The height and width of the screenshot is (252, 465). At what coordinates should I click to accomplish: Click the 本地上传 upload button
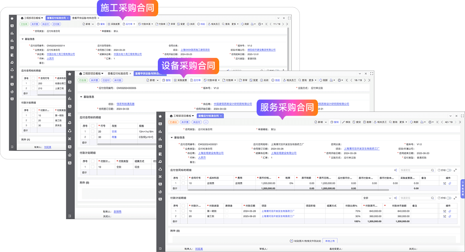coord(330,241)
